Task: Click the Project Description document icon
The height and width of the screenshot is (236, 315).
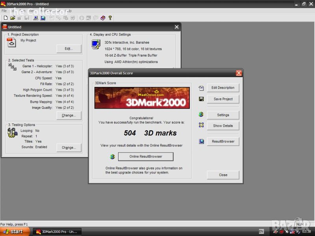Action: pyautogui.click(x=12, y=43)
